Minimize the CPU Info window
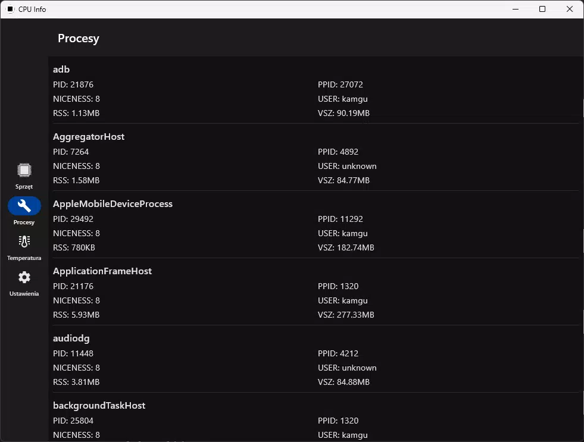 point(516,9)
